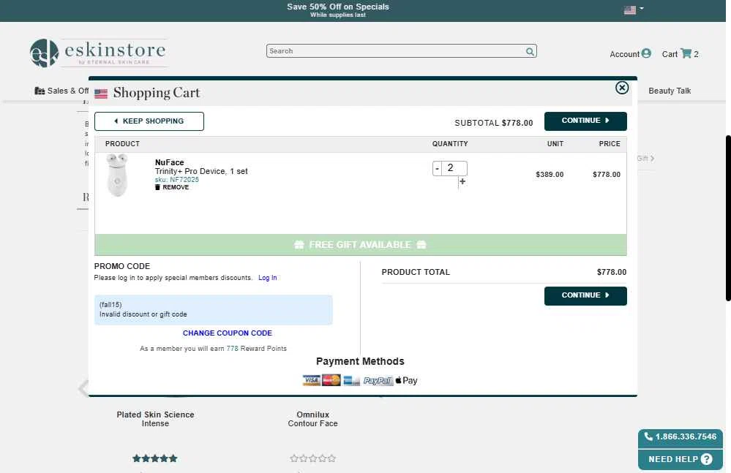This screenshot has height=473, width=731.
Task: Click Change Coupon Code link
Action: tap(228, 333)
